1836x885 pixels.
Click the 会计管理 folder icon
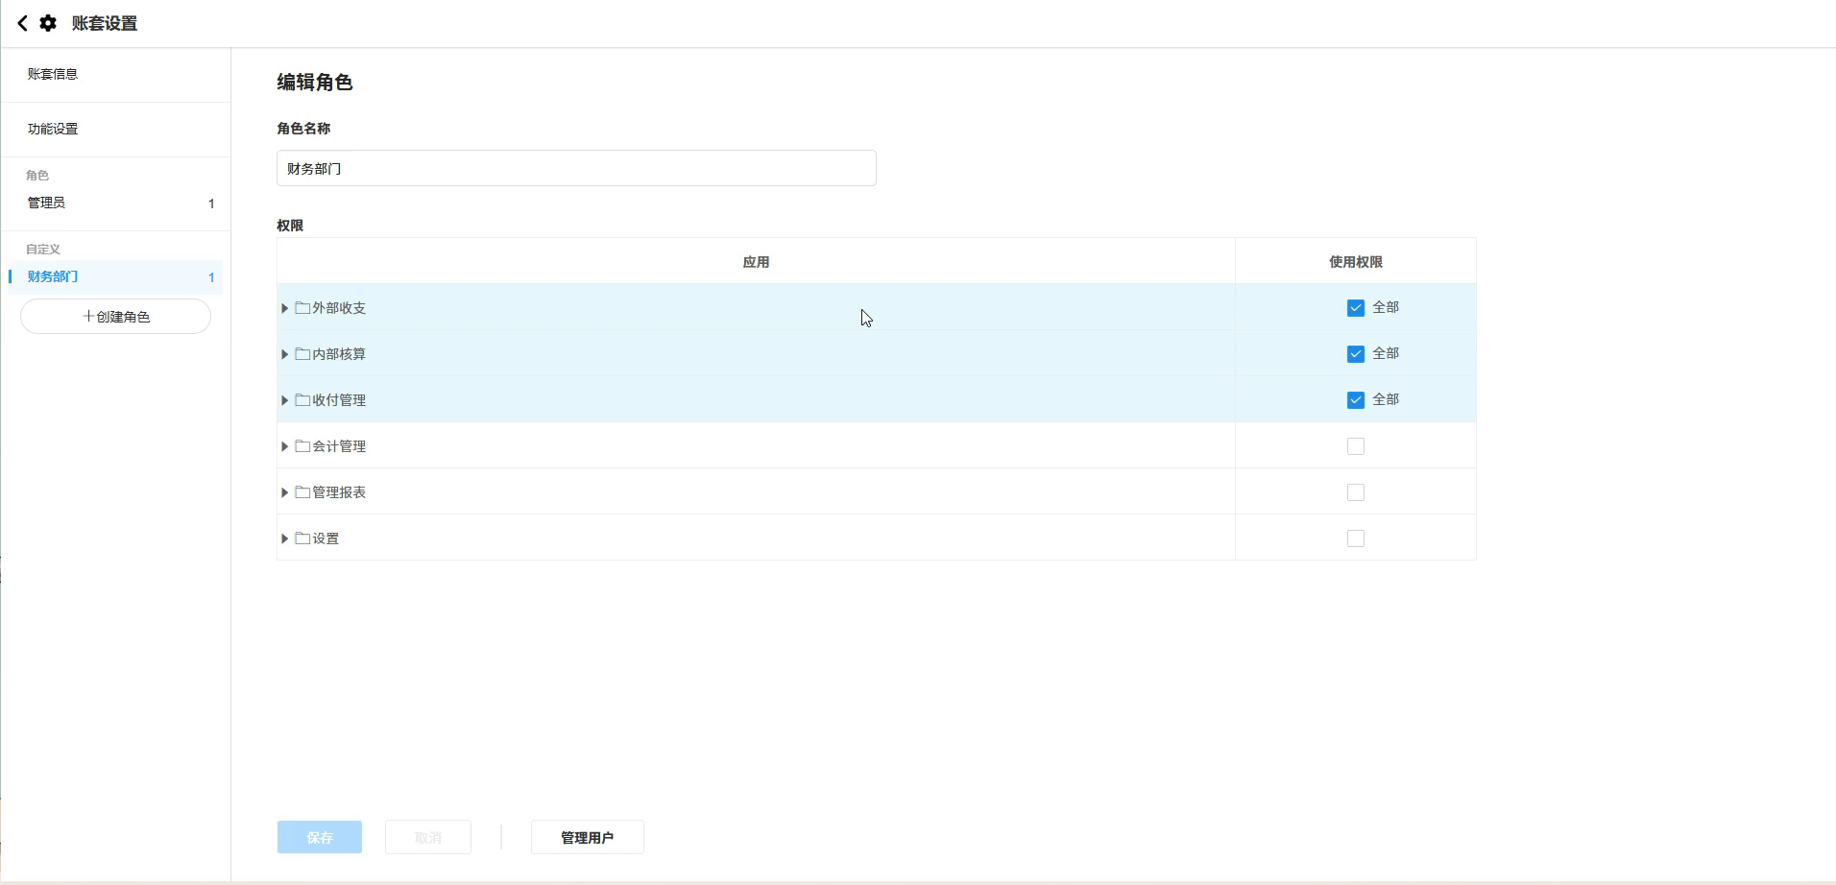pyautogui.click(x=302, y=446)
